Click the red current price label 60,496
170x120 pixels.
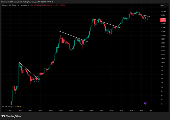point(163,19)
